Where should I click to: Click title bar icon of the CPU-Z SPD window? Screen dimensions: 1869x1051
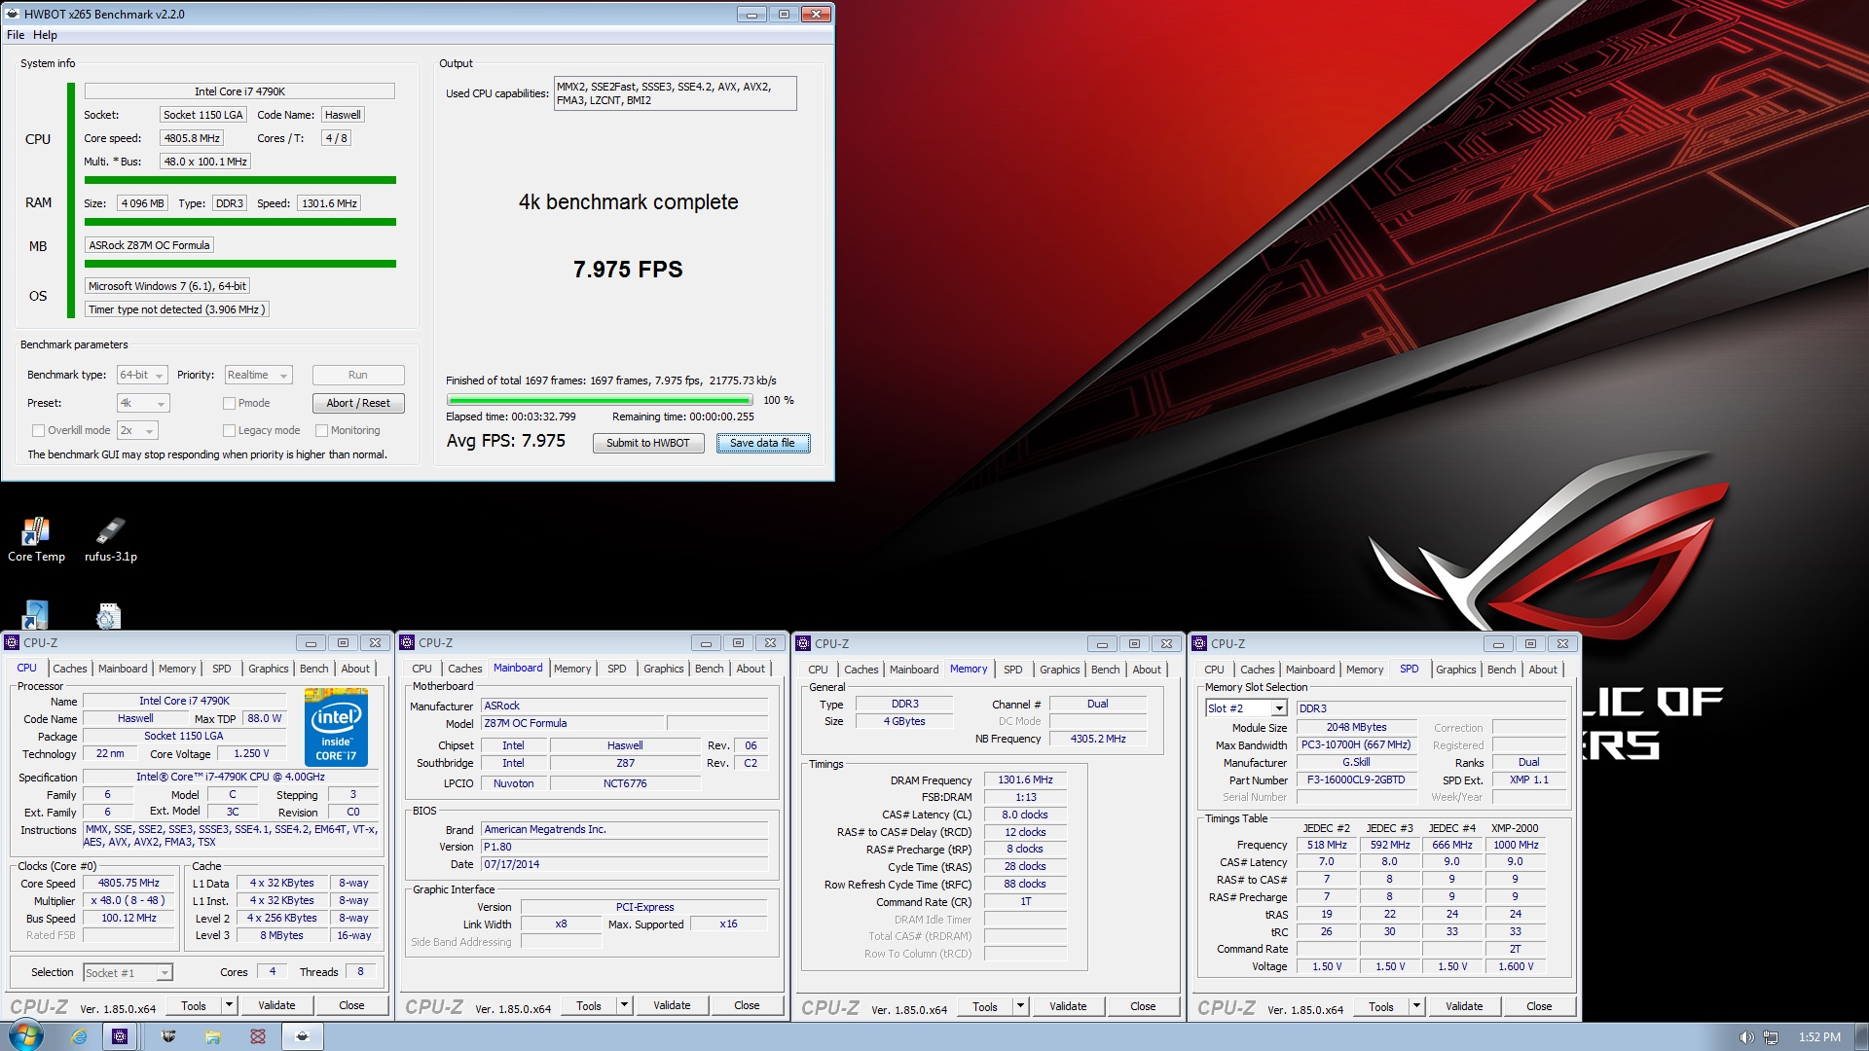pyautogui.click(x=1199, y=644)
